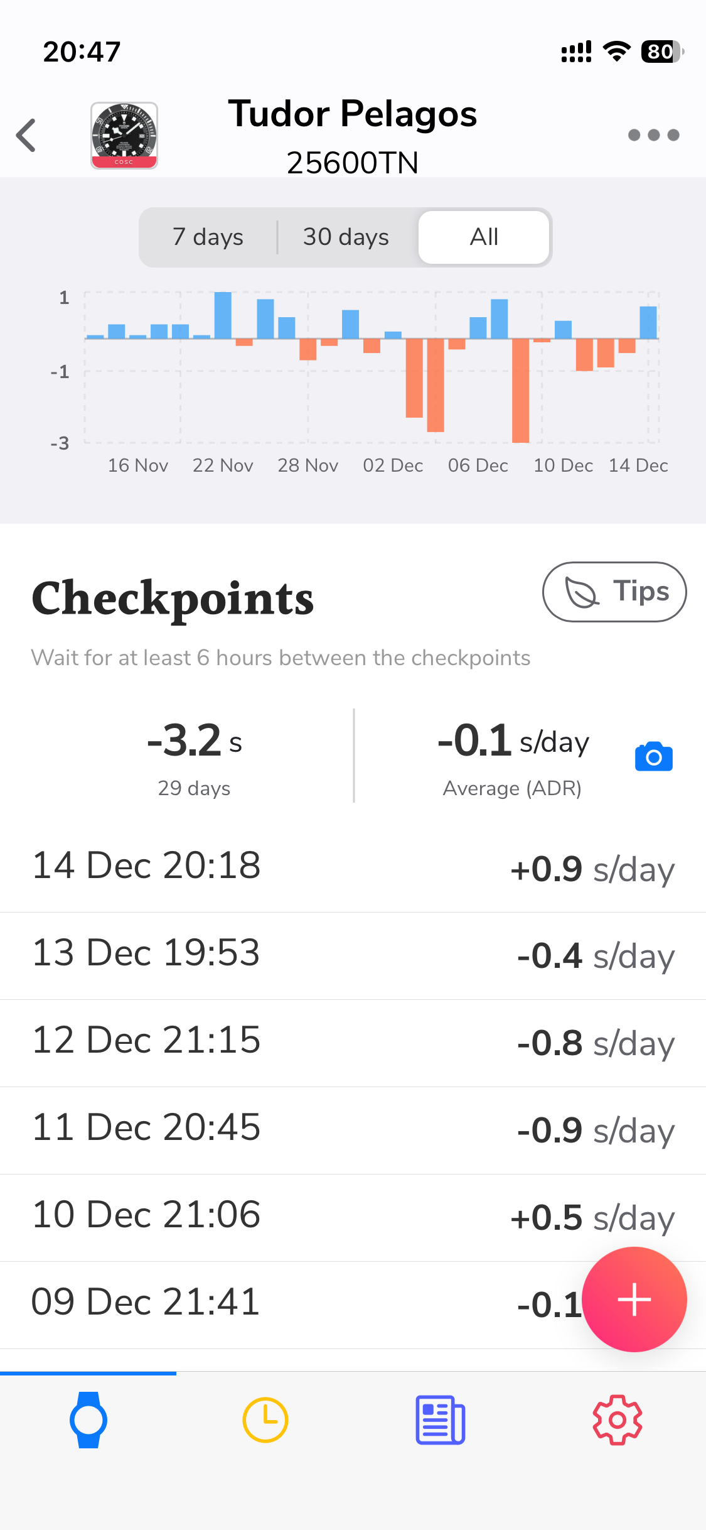This screenshot has height=1530, width=706.
Task: Open the three-dot more options menu
Action: pos(653,135)
